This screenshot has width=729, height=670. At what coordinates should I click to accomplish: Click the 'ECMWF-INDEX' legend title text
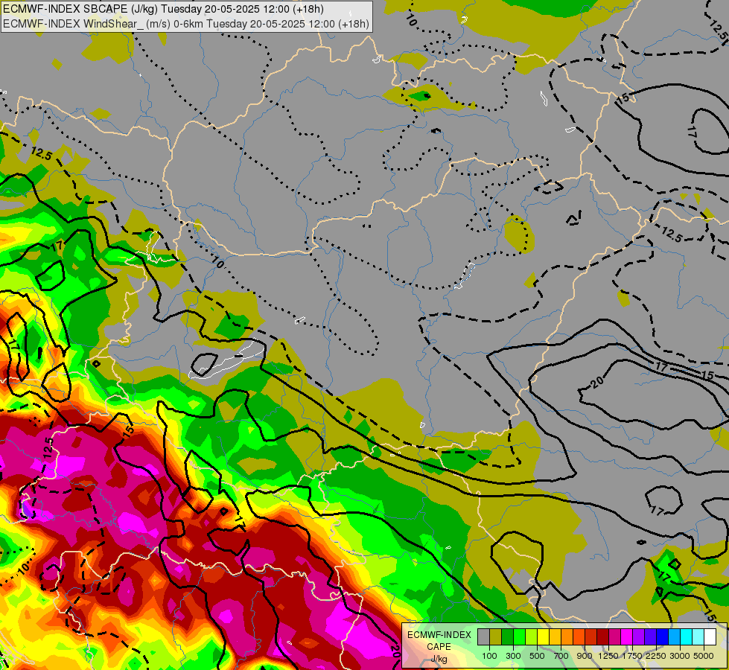pos(439,635)
